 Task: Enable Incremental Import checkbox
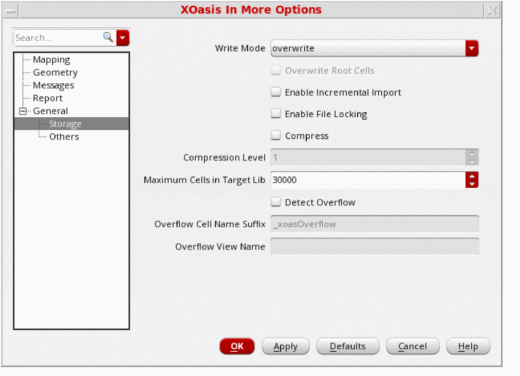click(x=276, y=93)
